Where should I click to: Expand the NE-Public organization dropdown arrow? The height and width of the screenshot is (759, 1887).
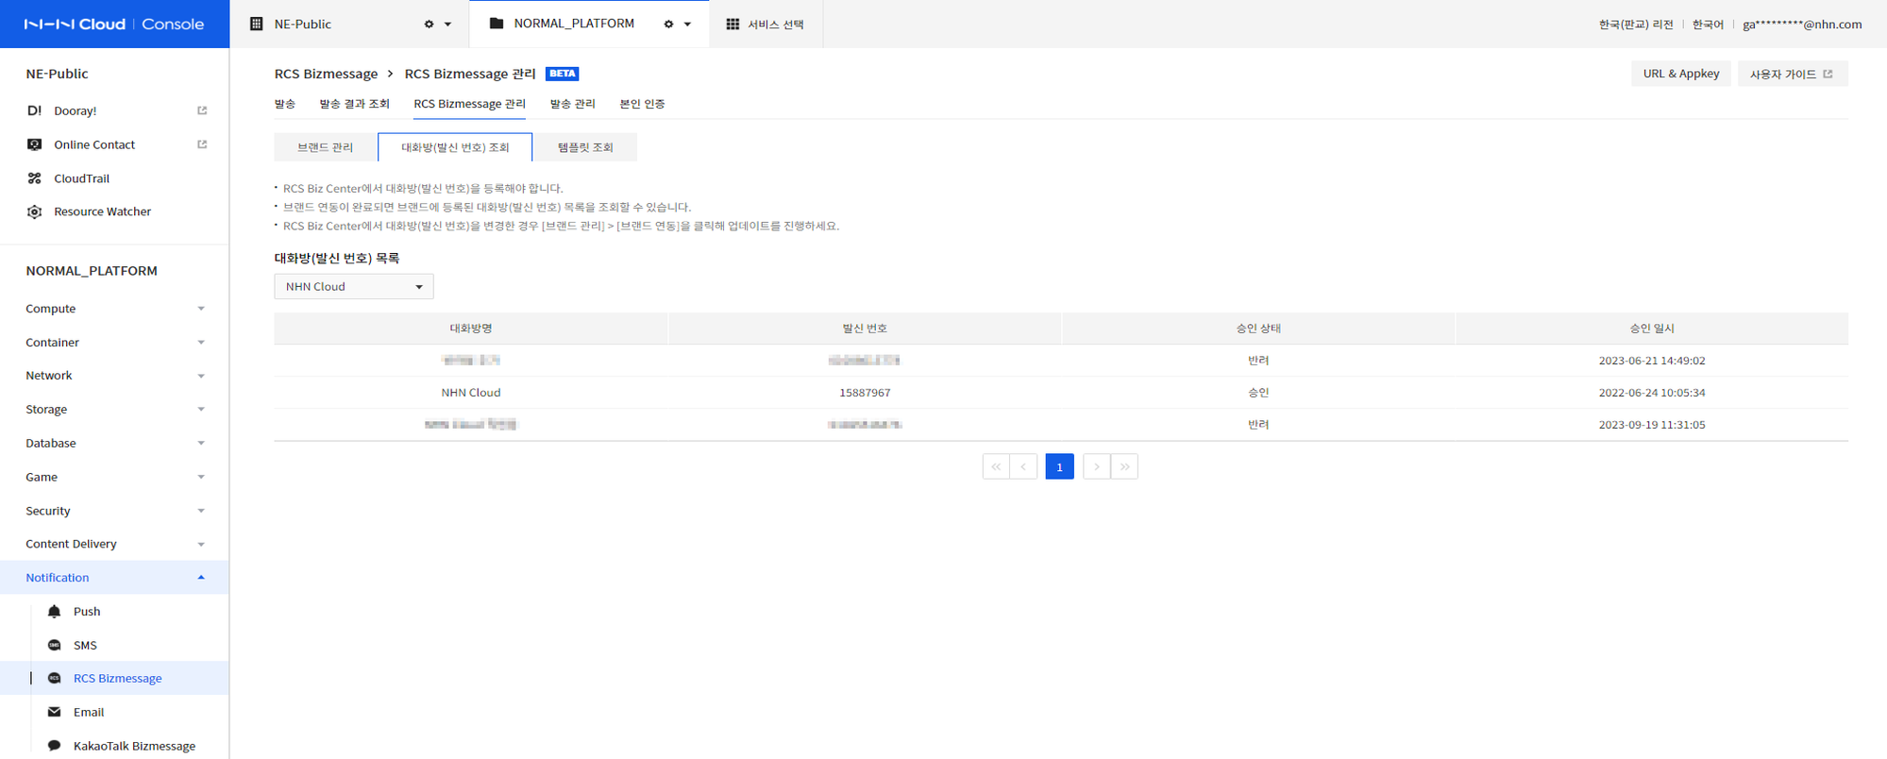[x=447, y=25]
